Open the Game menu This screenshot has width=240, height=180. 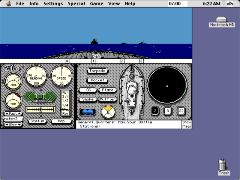click(97, 3)
